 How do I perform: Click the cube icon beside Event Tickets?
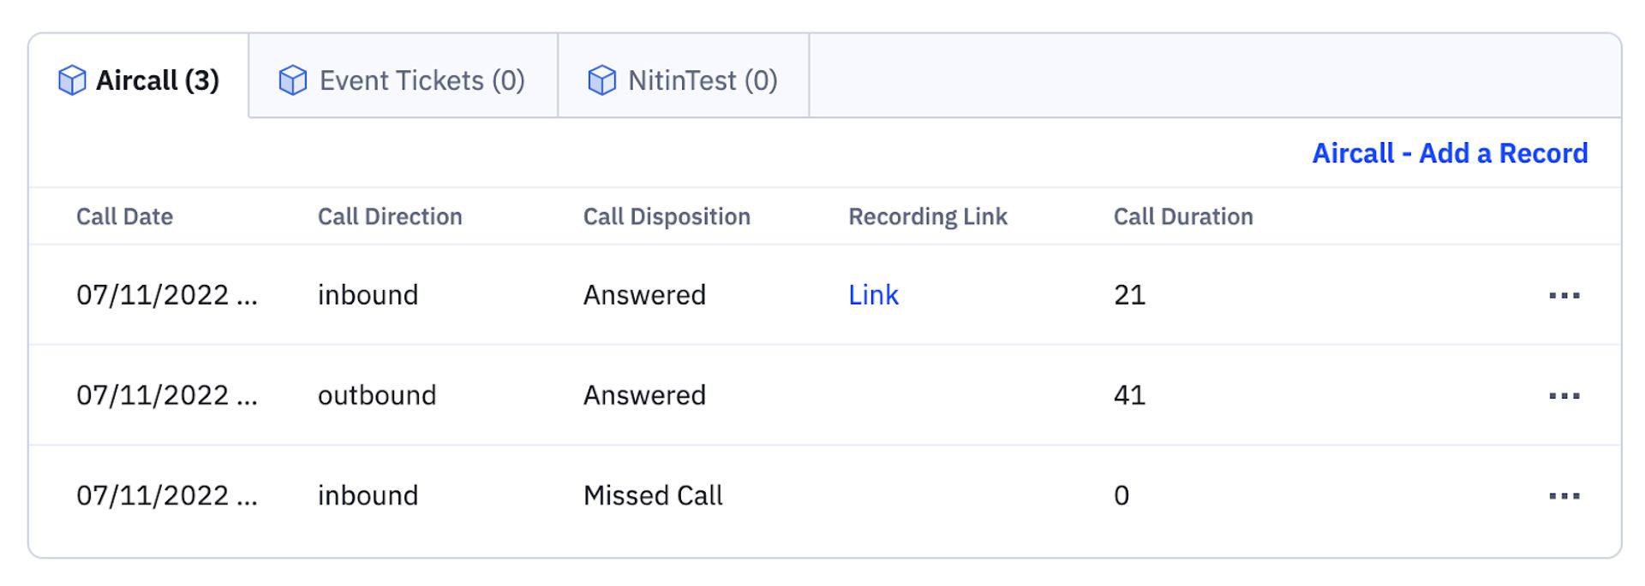tap(293, 80)
